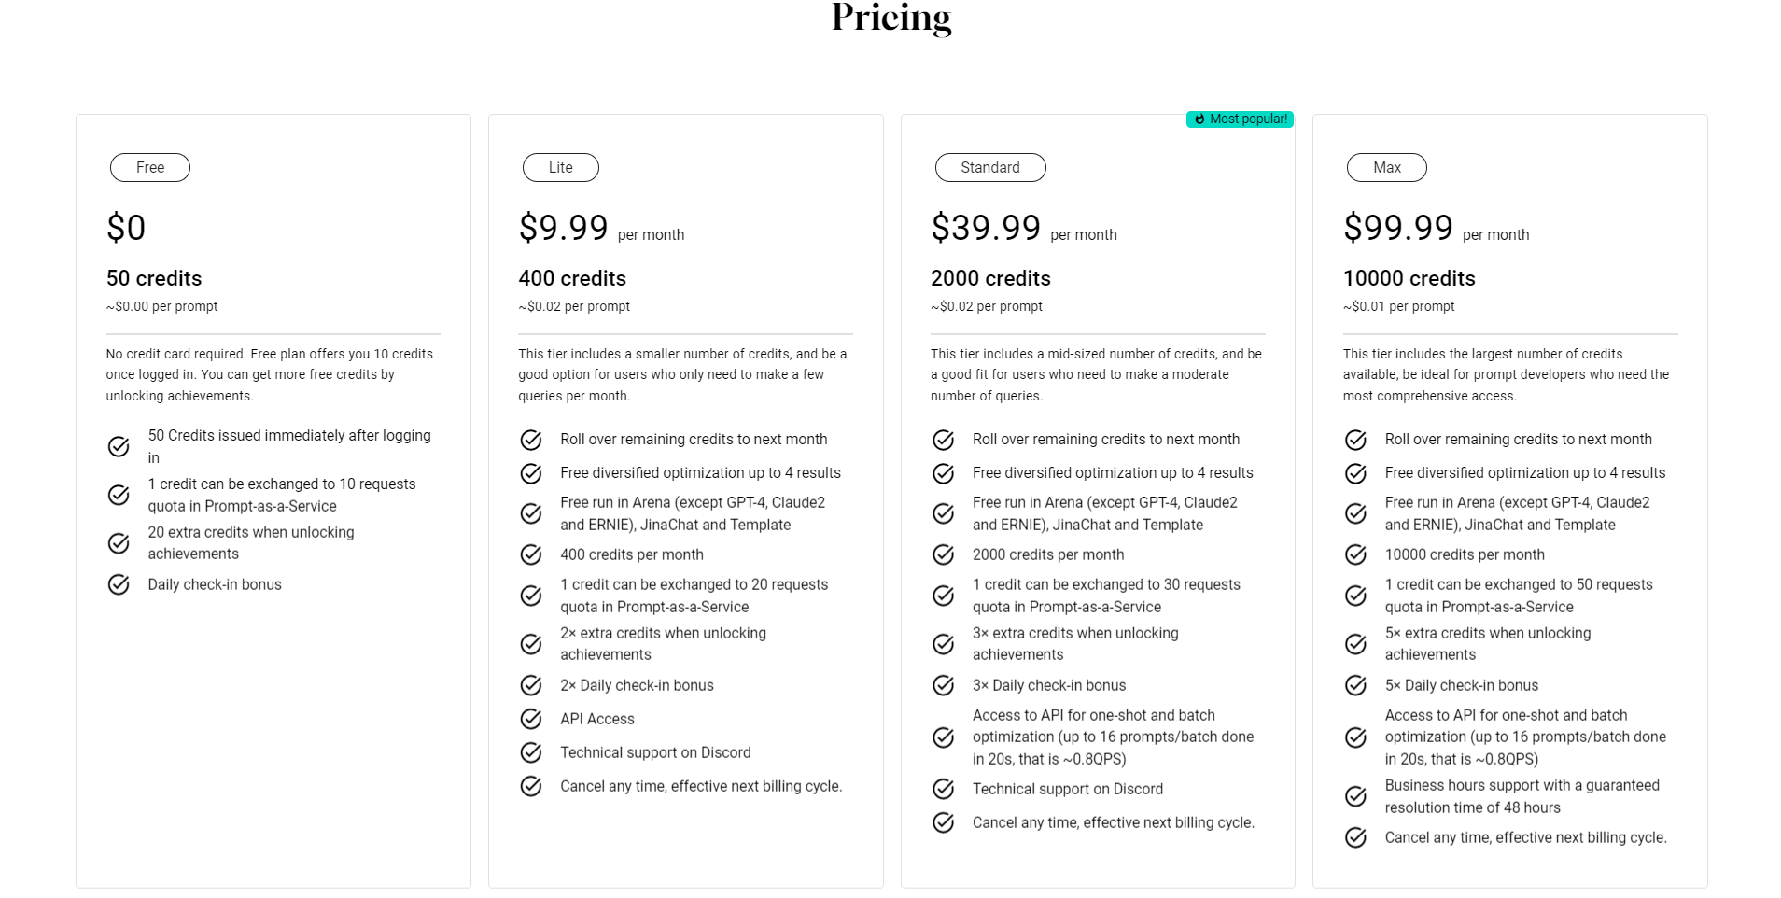
Task: Click the check icon next to "3× Daily check-in bonus"
Action: click(944, 685)
